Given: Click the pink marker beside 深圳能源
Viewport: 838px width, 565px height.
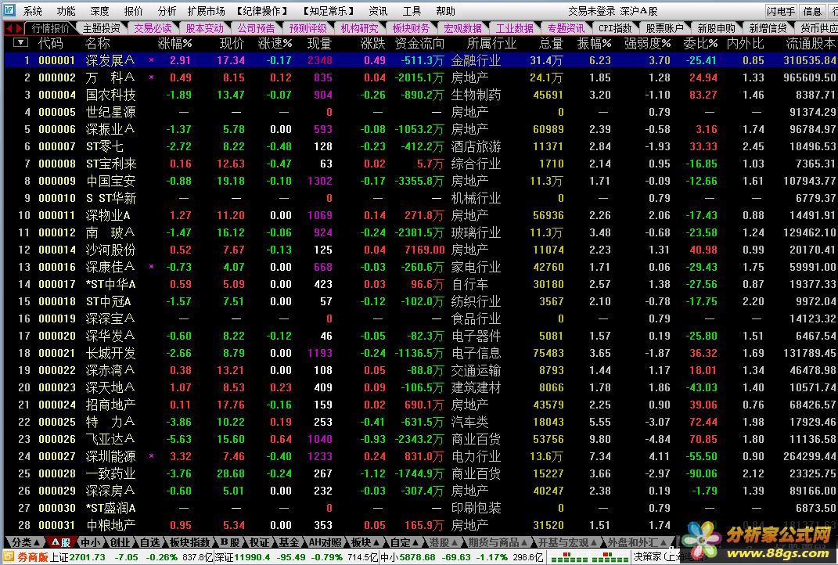Looking at the screenshot, I should click(x=151, y=456).
